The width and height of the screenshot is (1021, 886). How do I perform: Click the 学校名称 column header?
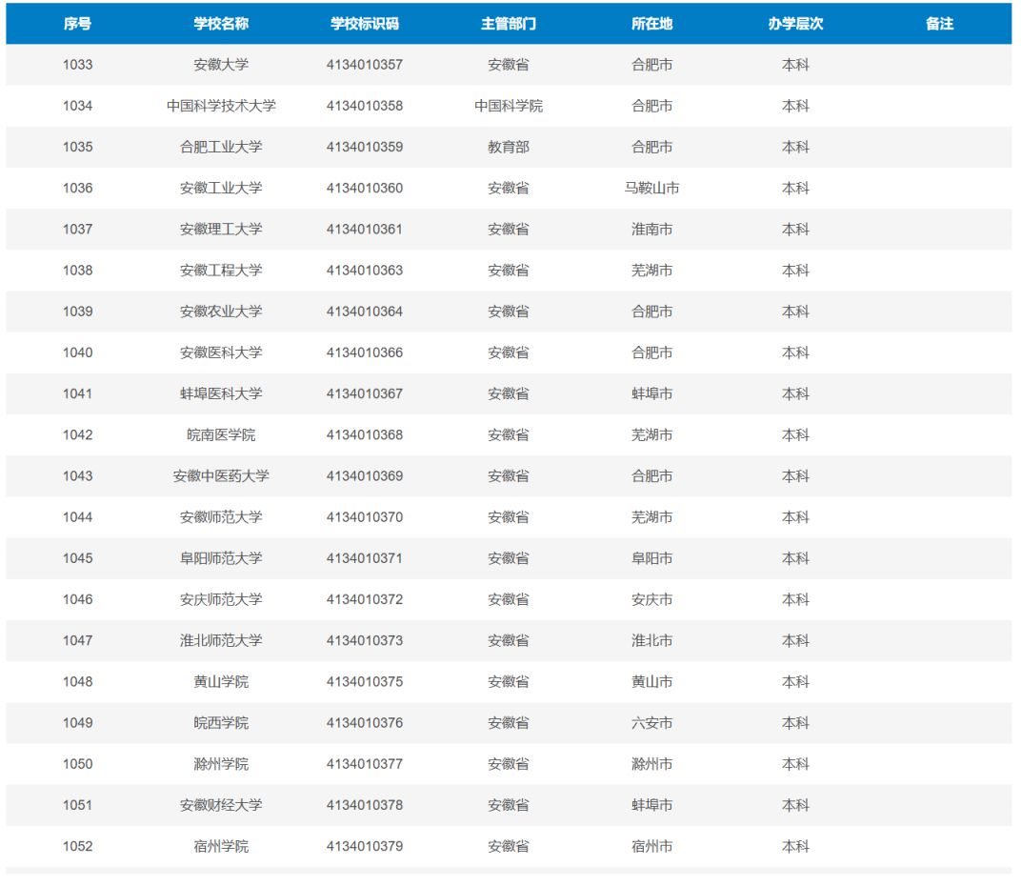221,24
